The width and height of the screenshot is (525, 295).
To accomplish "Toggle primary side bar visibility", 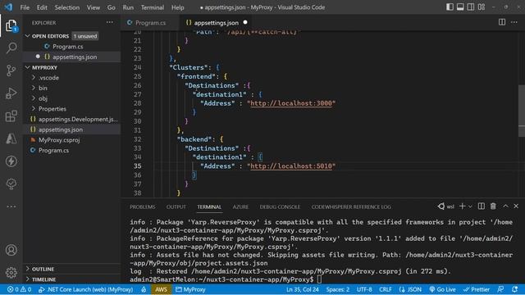I will [450, 7].
